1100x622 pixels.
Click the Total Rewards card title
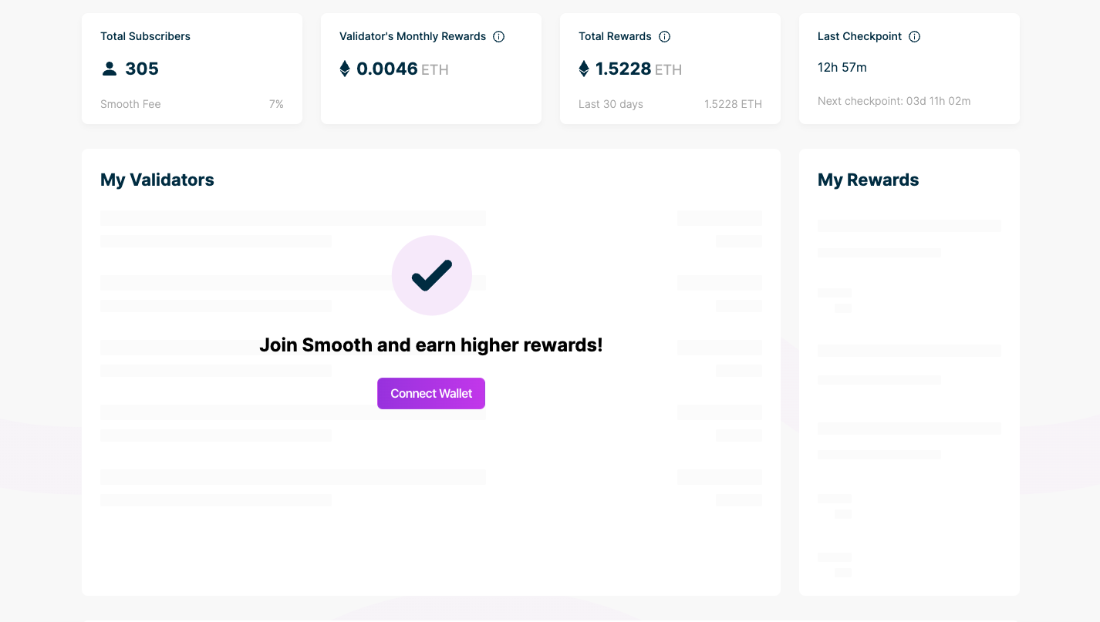[x=615, y=36]
